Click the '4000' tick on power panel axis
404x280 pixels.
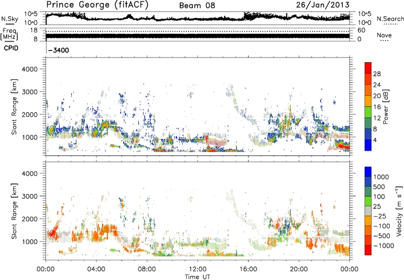coord(30,69)
